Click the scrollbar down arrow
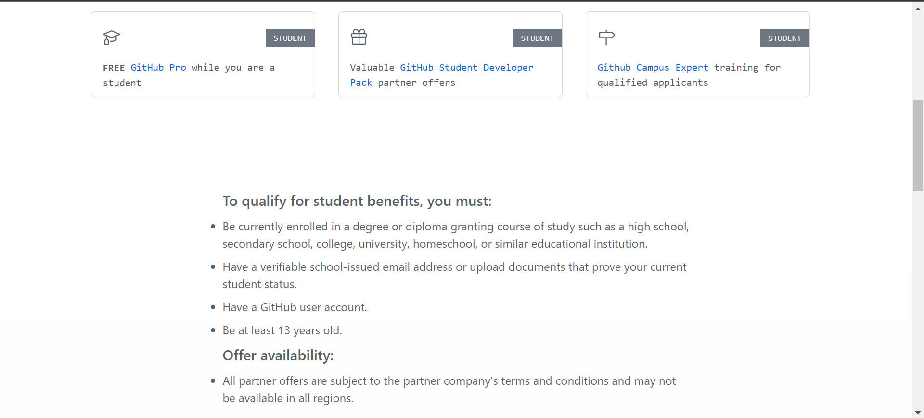 click(918, 412)
